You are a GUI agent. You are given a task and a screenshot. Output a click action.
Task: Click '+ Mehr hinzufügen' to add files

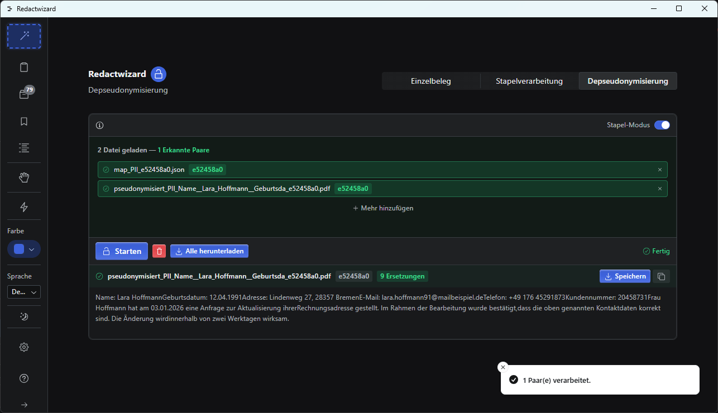(383, 208)
